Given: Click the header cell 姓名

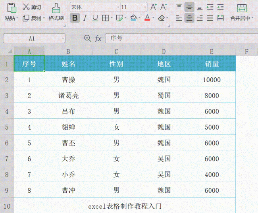Looking at the screenshot, I should pos(68,63).
